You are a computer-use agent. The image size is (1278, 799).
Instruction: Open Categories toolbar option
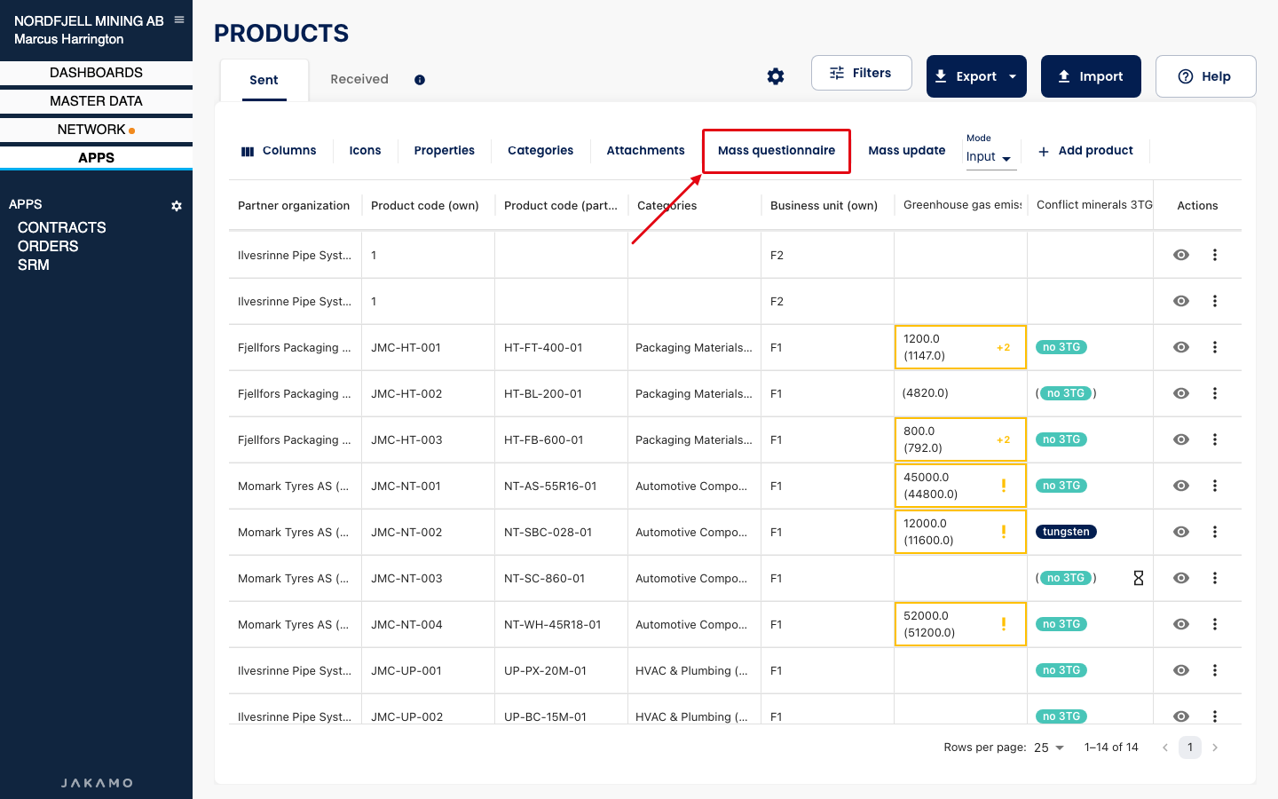[540, 151]
